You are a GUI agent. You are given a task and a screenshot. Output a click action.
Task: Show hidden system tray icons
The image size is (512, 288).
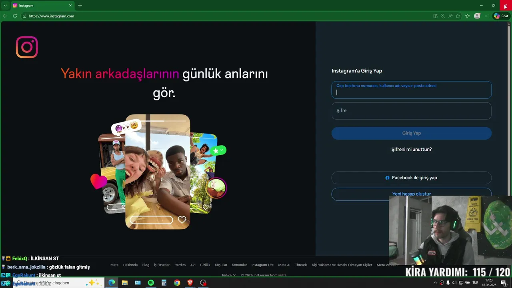435,283
